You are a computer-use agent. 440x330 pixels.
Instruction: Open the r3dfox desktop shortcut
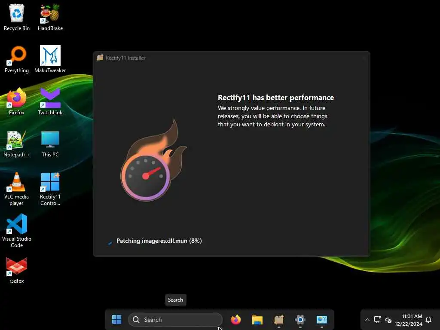click(17, 270)
